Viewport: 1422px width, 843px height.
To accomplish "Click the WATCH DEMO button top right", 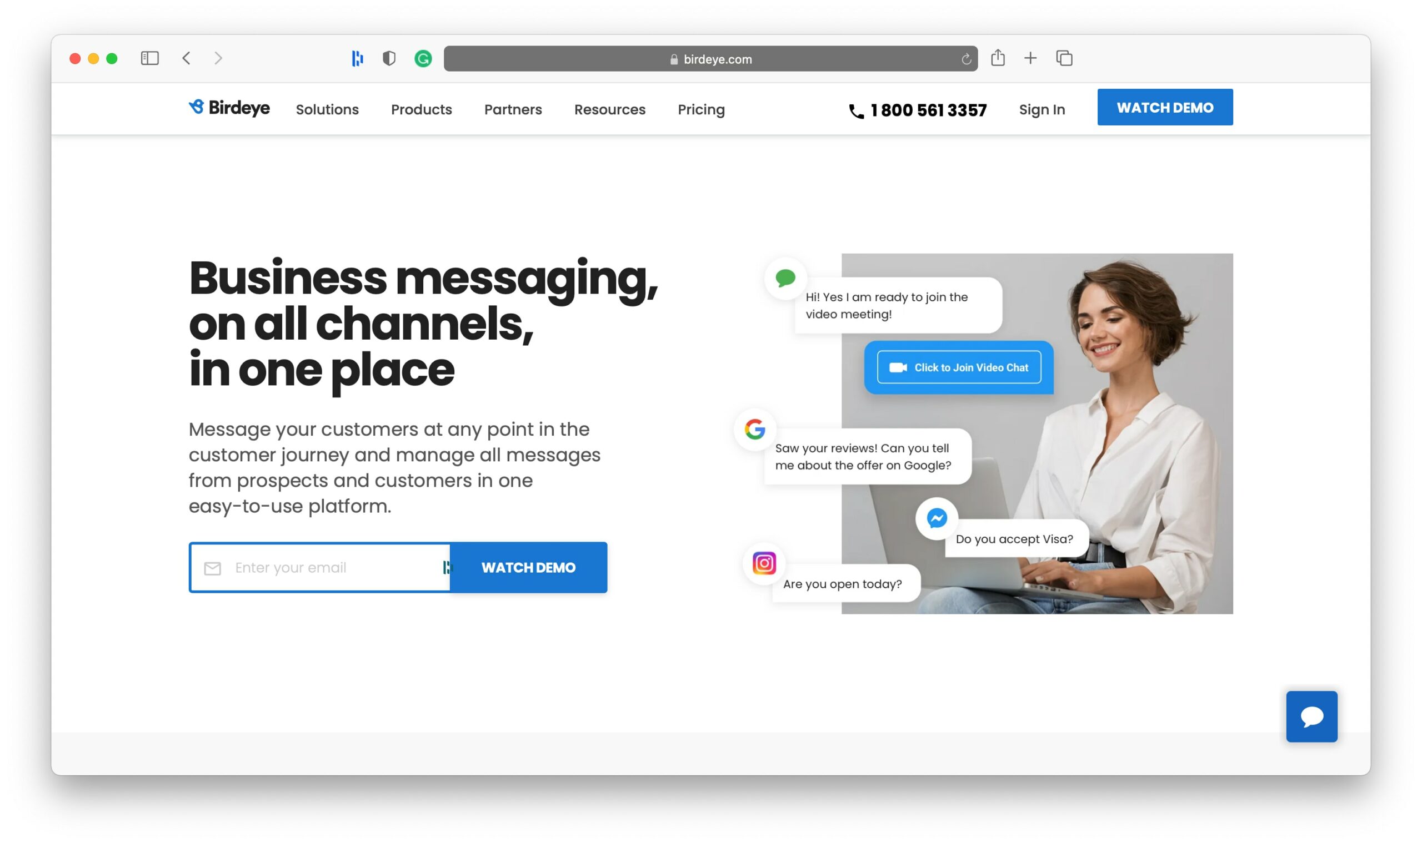I will click(1165, 107).
